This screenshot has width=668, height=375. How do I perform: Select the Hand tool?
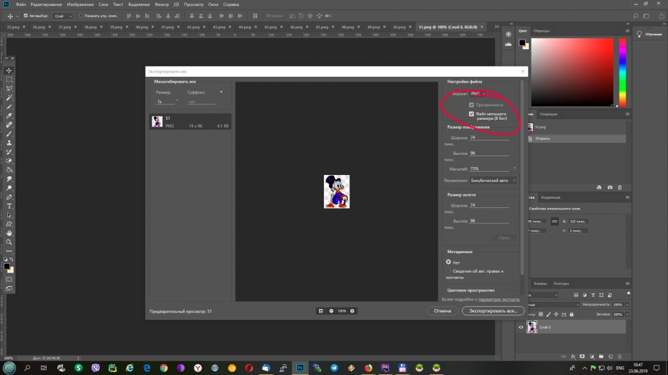(x=9, y=233)
